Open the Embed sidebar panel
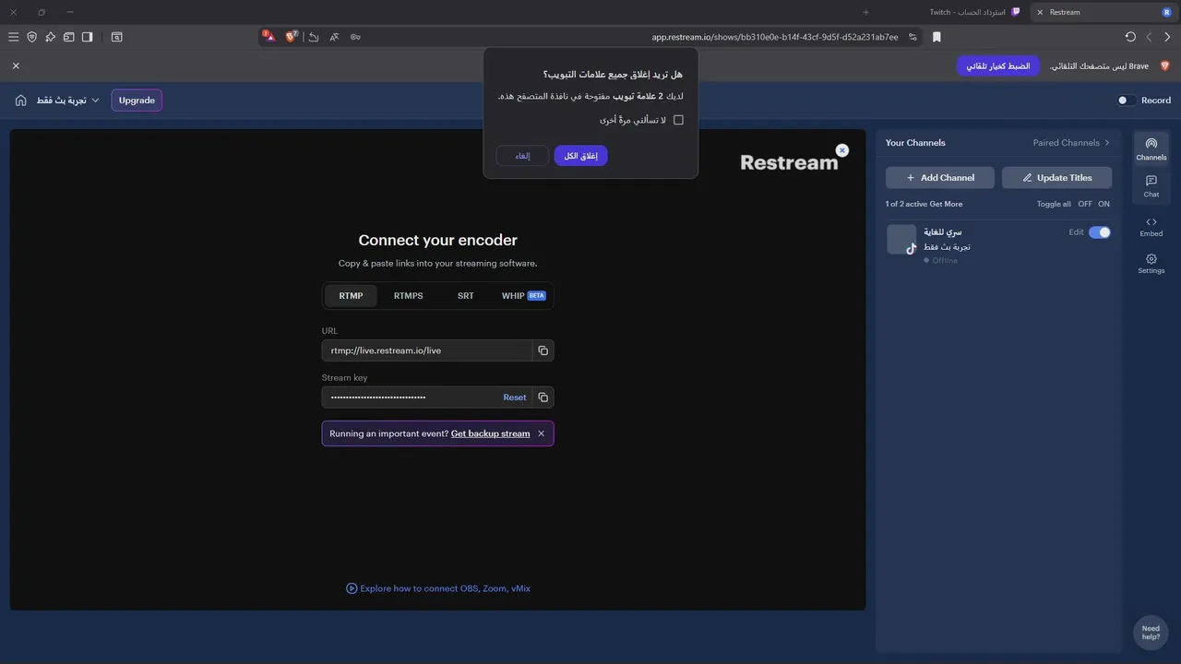 pos(1151,226)
